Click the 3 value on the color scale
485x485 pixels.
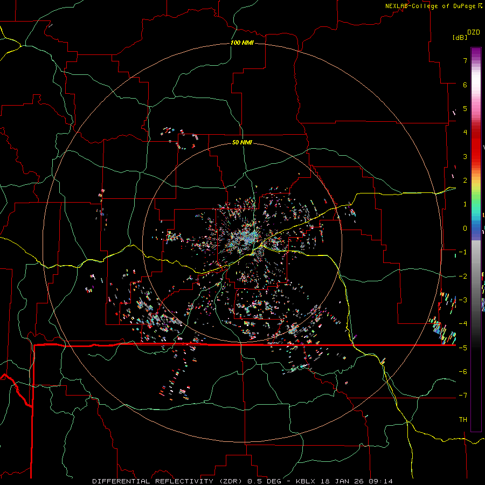465,156
